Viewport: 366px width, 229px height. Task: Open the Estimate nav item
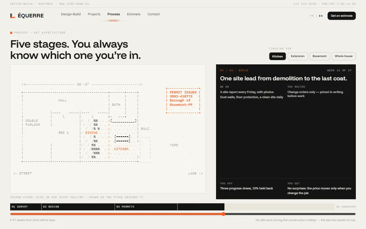(x=134, y=14)
